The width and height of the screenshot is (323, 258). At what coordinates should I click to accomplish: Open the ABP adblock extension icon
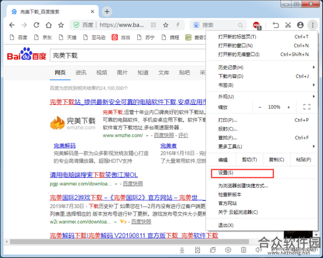(x=257, y=25)
